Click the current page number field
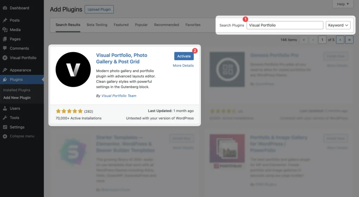Image resolution: width=359 pixels, height=197 pixels. coord(322,40)
